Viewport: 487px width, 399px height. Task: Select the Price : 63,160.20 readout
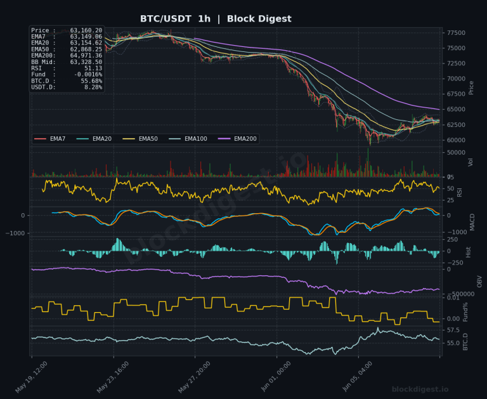point(67,30)
